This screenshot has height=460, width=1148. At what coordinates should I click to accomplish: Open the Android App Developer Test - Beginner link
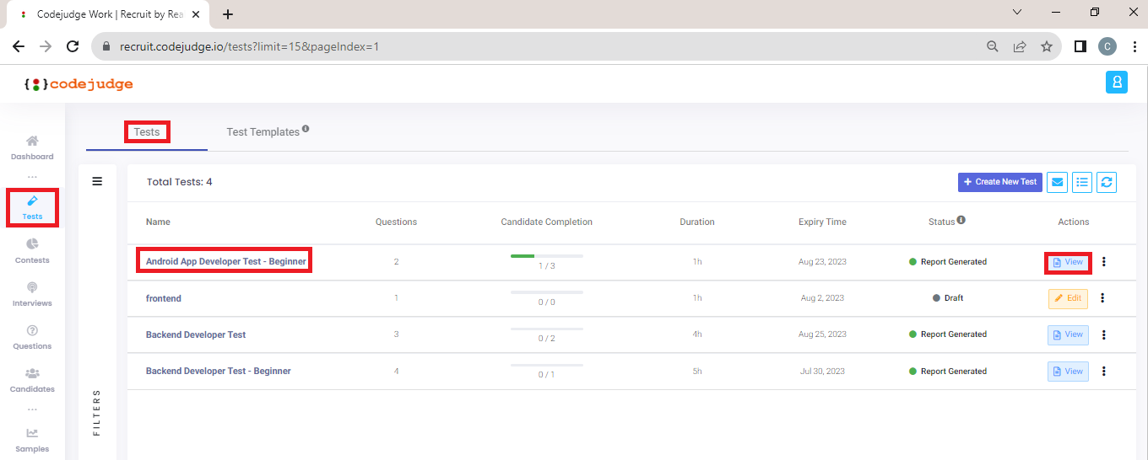225,261
